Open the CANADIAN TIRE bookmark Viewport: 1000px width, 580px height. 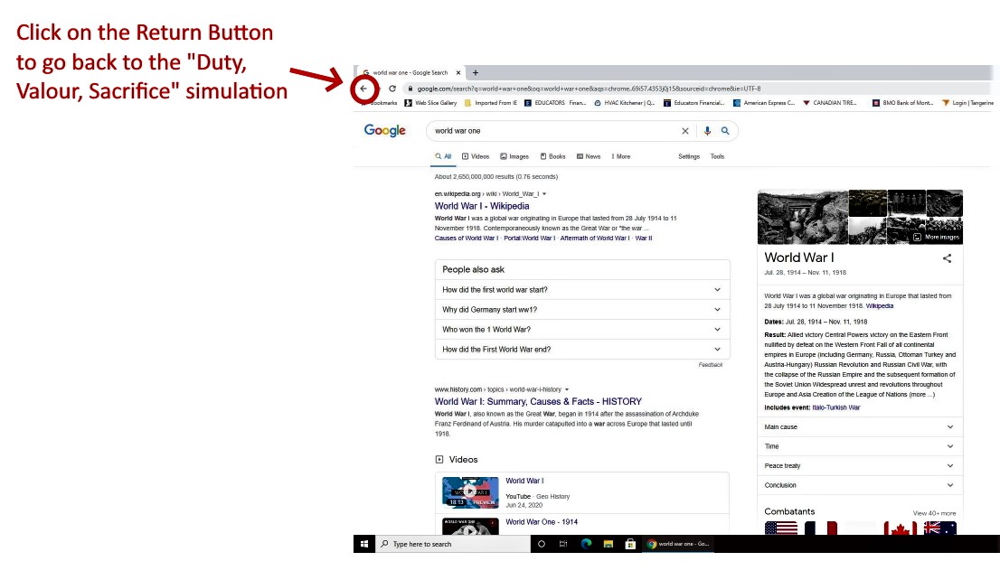pyautogui.click(x=830, y=103)
